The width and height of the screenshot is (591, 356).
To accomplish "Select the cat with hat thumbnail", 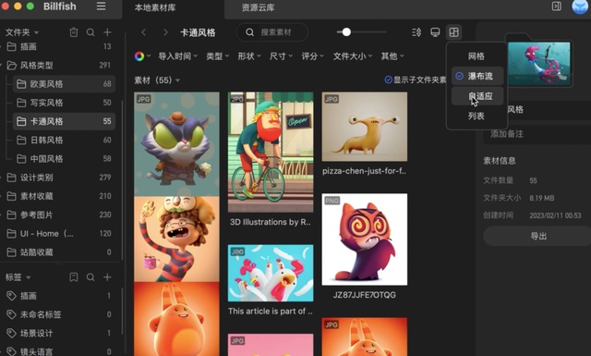I will point(176,144).
